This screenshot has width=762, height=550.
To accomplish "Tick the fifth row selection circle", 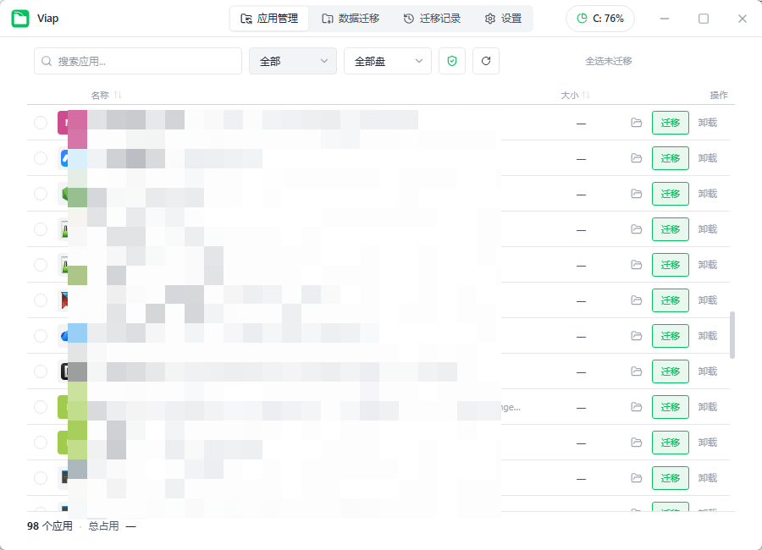I will click(x=41, y=264).
